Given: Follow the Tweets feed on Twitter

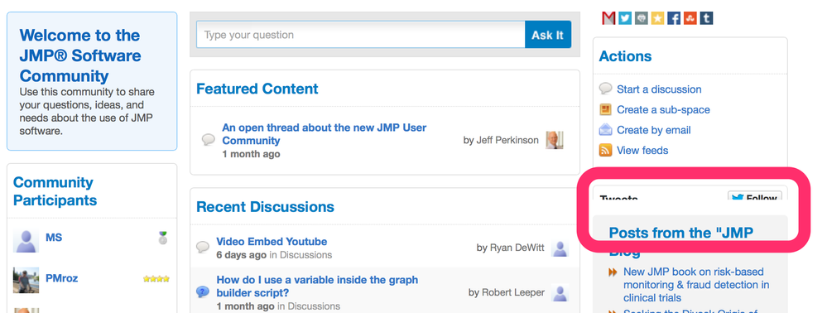Looking at the screenshot, I should pyautogui.click(x=755, y=196).
